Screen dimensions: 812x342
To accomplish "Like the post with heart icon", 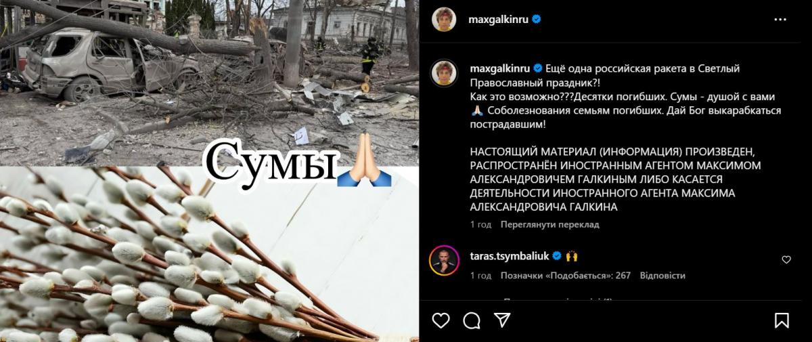I will (441, 320).
